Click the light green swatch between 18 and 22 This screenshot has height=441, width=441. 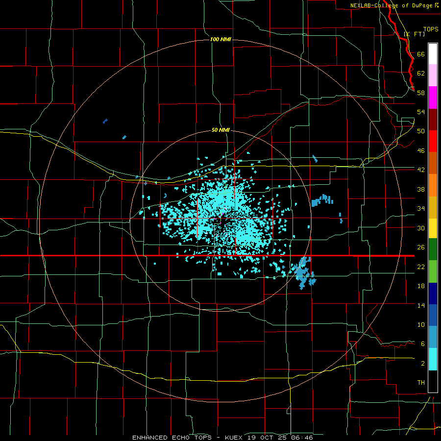pyautogui.click(x=433, y=271)
